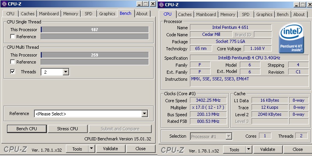Open the Reference Please Select dropdown

[145, 113]
